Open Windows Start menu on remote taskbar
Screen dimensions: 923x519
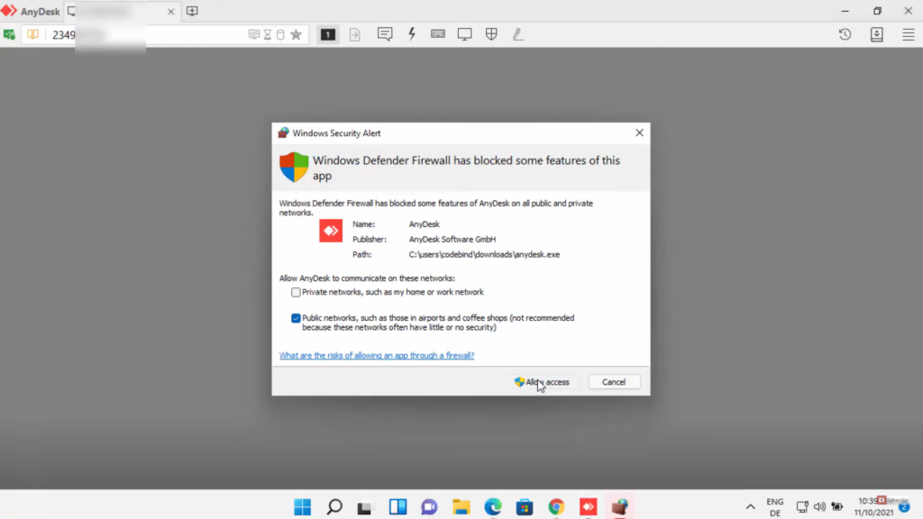302,506
